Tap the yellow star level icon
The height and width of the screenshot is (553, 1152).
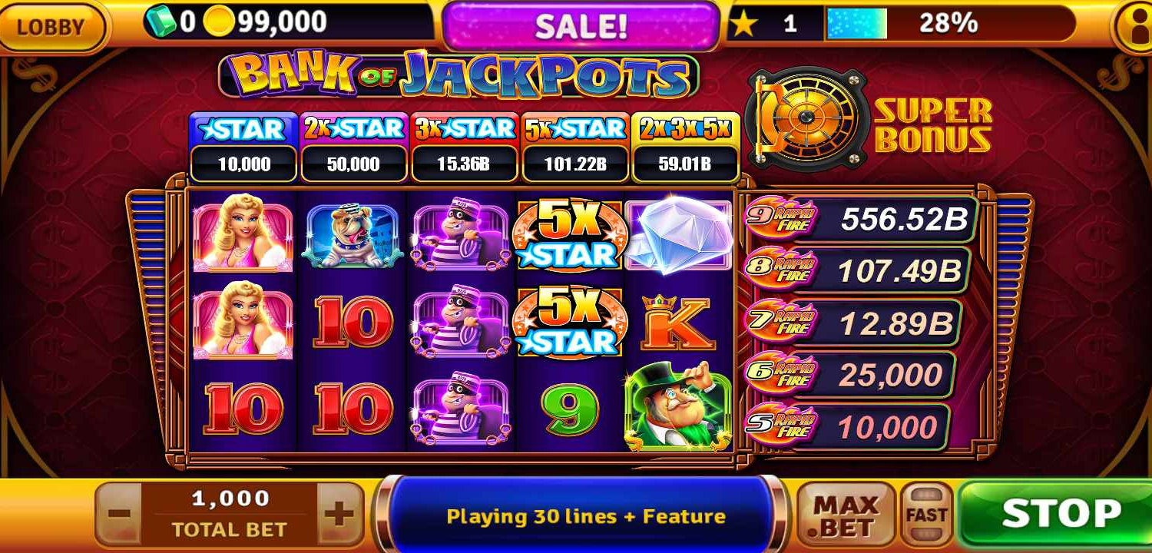(743, 25)
